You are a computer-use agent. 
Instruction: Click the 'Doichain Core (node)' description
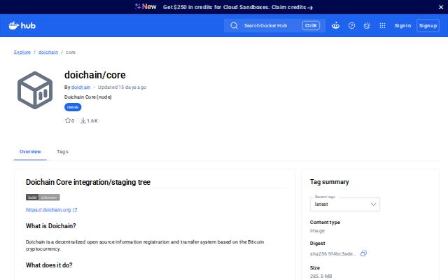88,97
